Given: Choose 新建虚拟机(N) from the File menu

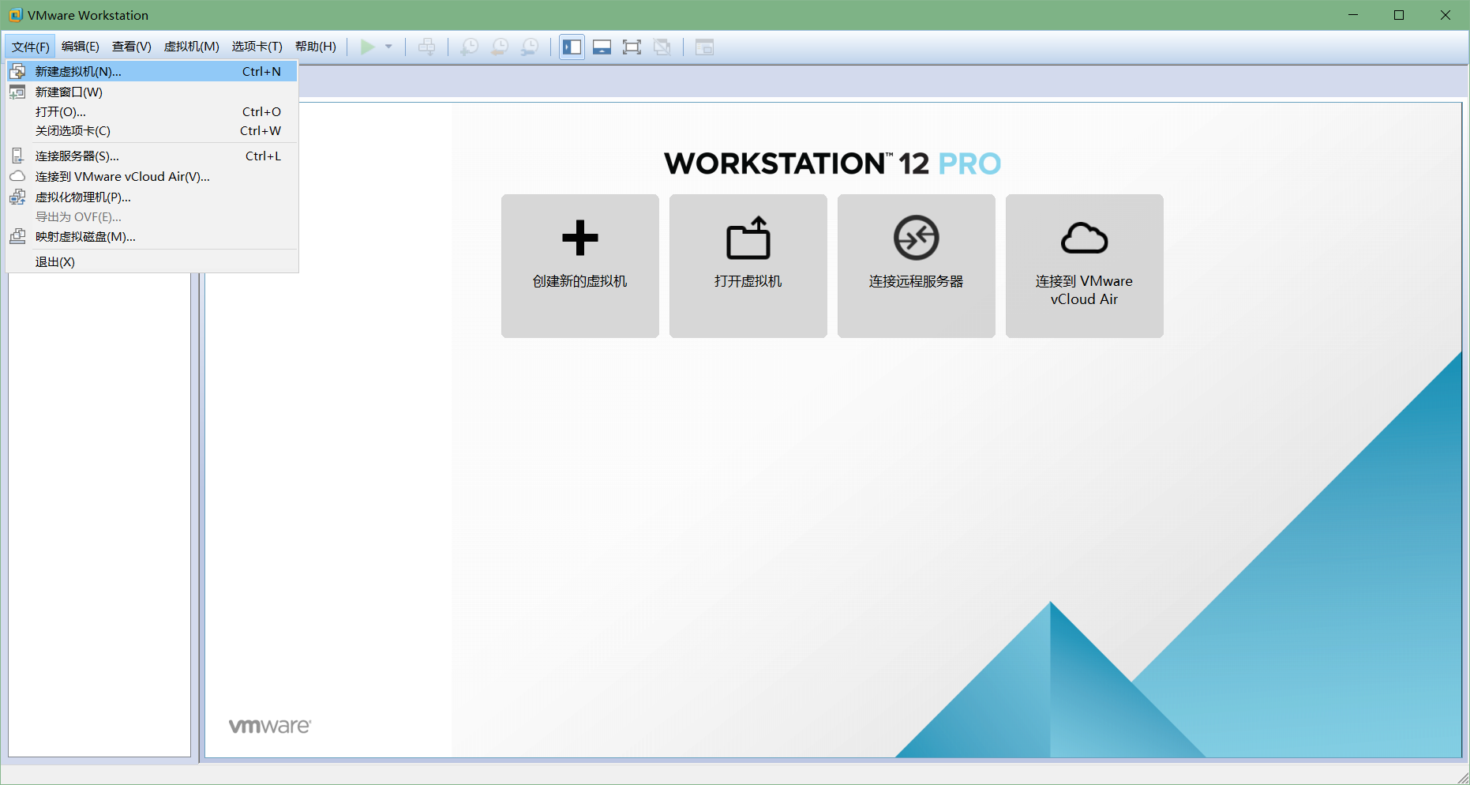Looking at the screenshot, I should coord(77,71).
